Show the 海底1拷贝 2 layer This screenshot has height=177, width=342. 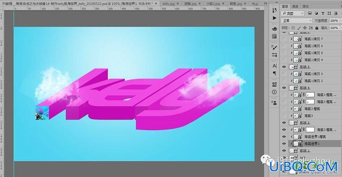[x=284, y=81]
